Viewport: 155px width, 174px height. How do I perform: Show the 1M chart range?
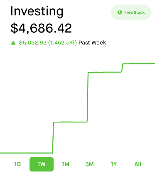click(x=65, y=164)
